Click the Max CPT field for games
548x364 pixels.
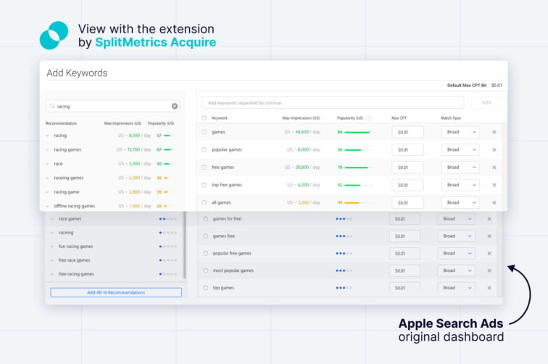(407, 132)
